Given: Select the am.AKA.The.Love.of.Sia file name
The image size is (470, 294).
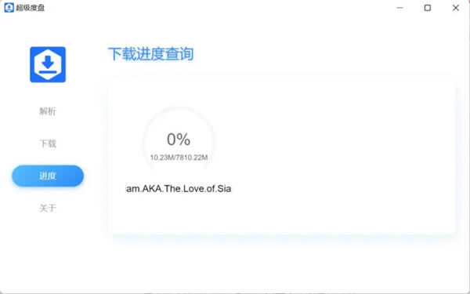Looking at the screenshot, I should pos(179,189).
